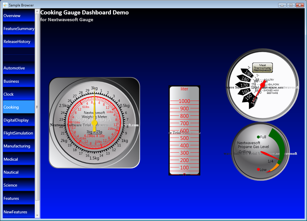Image resolution: width=307 pixels, height=221 pixels.
Task: Click the Propane Gas Level label
Action: [253, 147]
